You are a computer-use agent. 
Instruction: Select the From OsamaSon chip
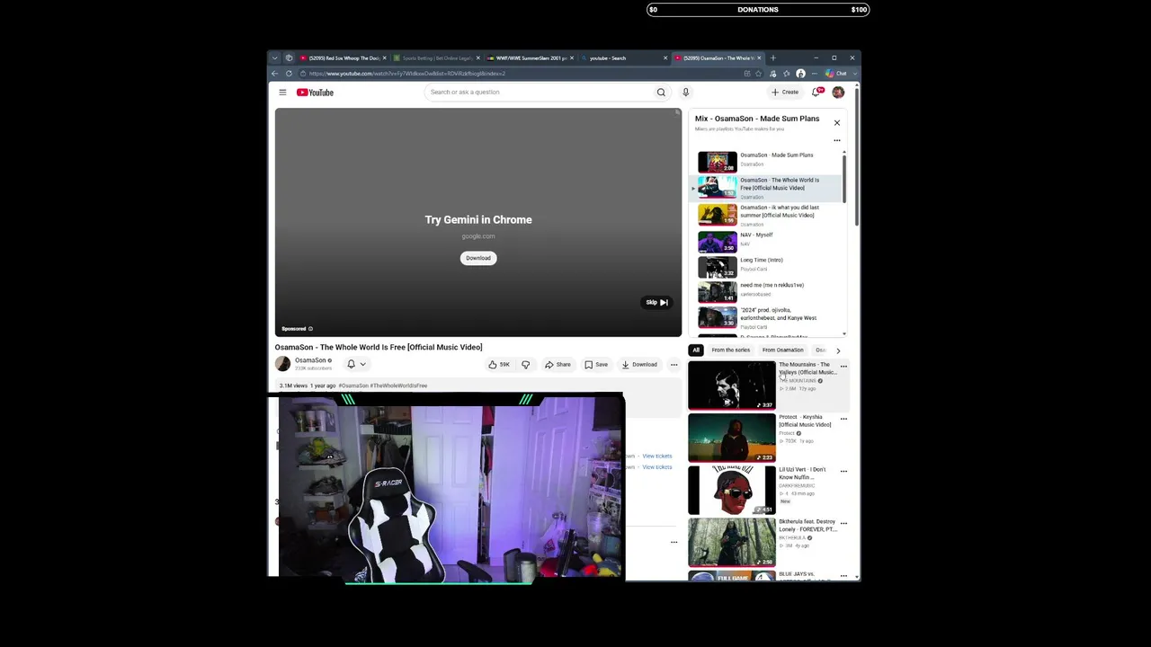coord(782,350)
